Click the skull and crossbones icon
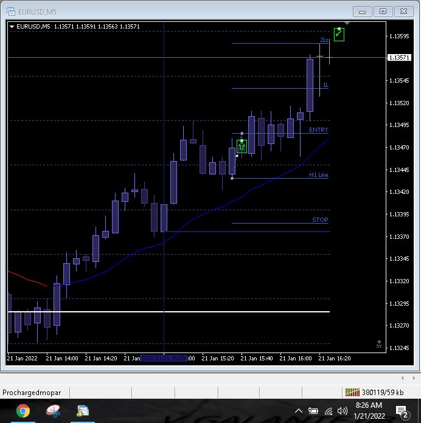 point(379,344)
